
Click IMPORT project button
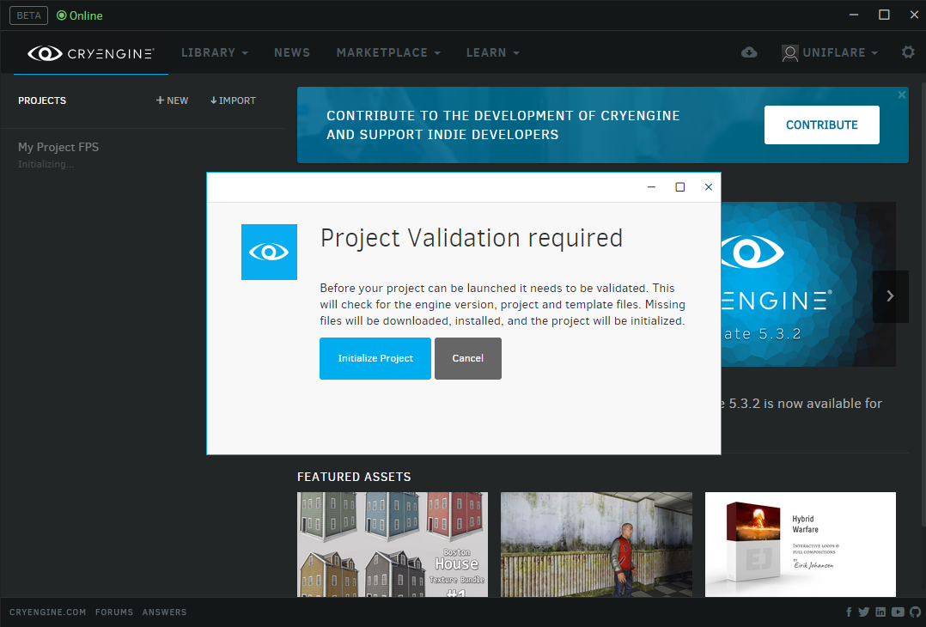coord(233,100)
